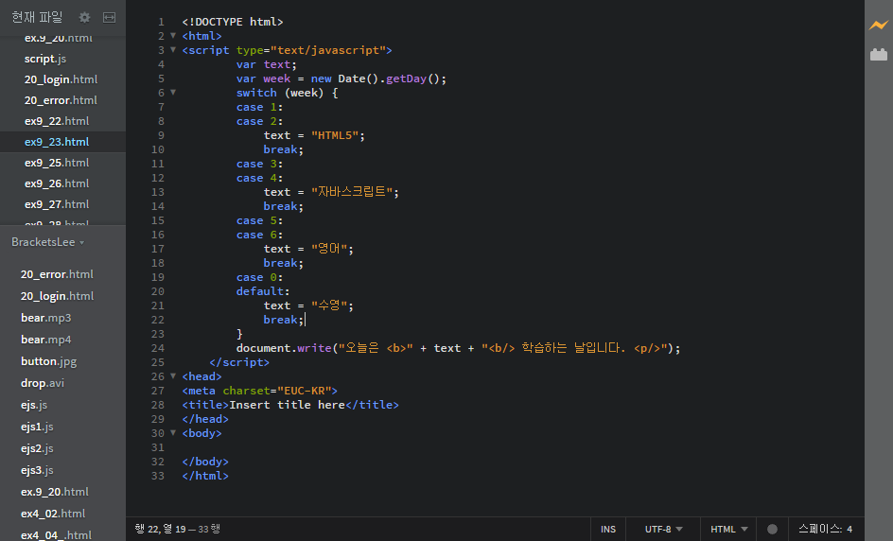This screenshot has height=541, width=893.
Task: Open working files settings gear
Action: tap(84, 18)
